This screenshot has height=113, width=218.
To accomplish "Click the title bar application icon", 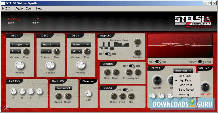I will [x=3, y=3].
